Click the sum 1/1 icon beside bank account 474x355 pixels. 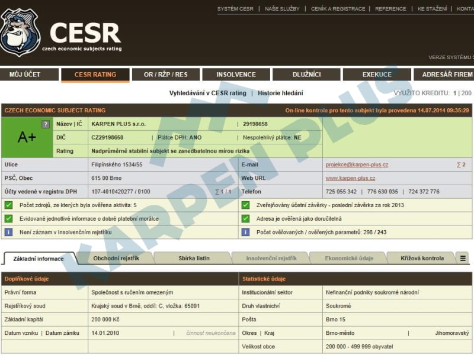click(x=223, y=192)
